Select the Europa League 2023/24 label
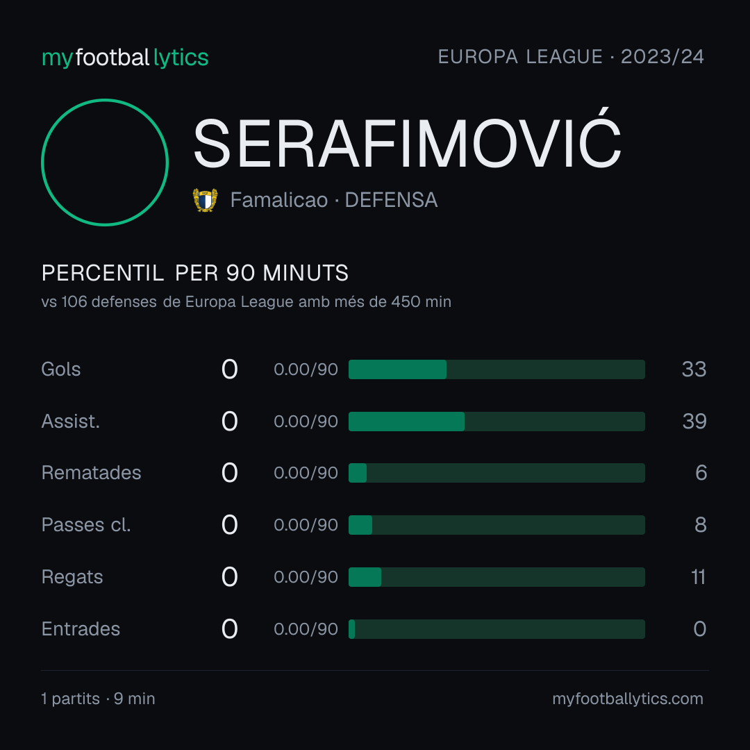 click(571, 57)
